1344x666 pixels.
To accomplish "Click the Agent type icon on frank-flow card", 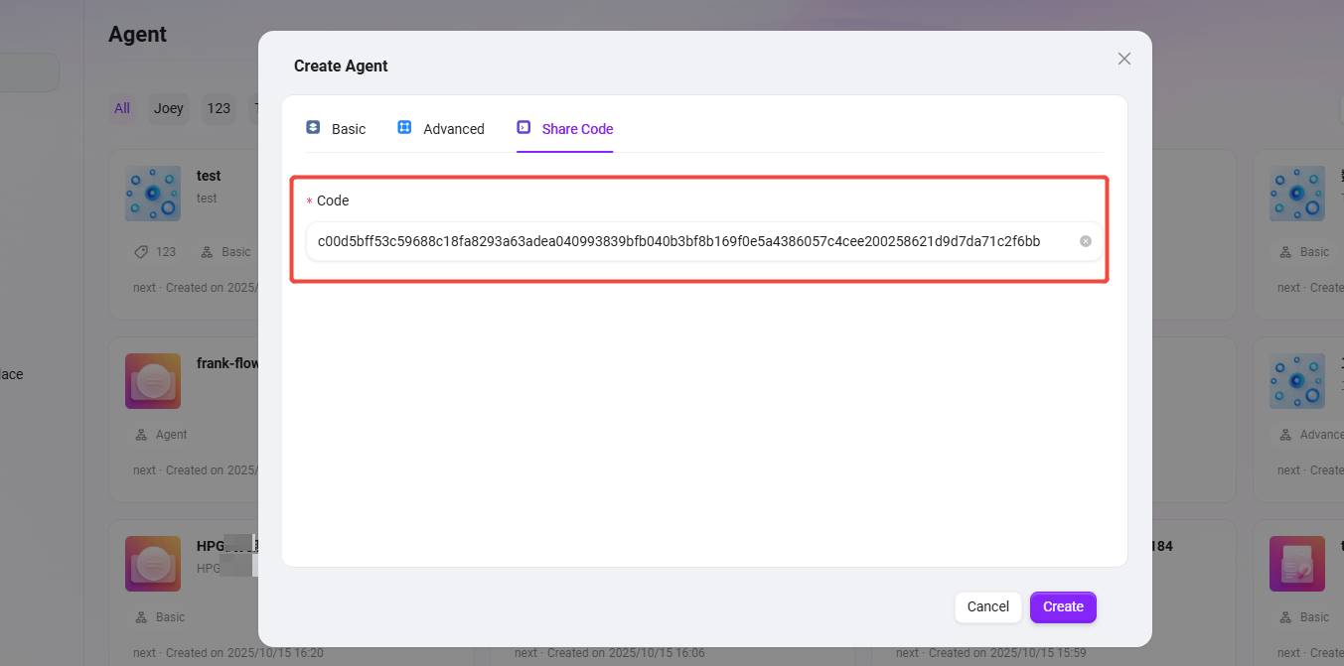I will tap(141, 435).
